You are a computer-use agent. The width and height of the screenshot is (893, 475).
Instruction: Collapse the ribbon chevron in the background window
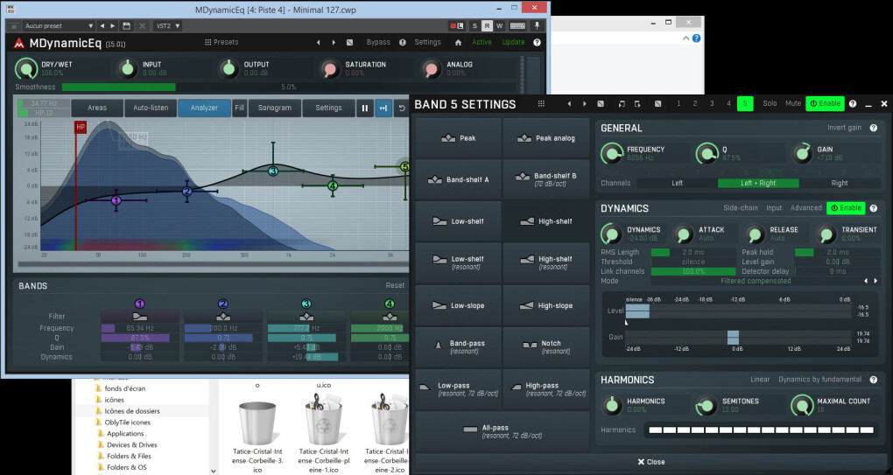click(x=686, y=38)
